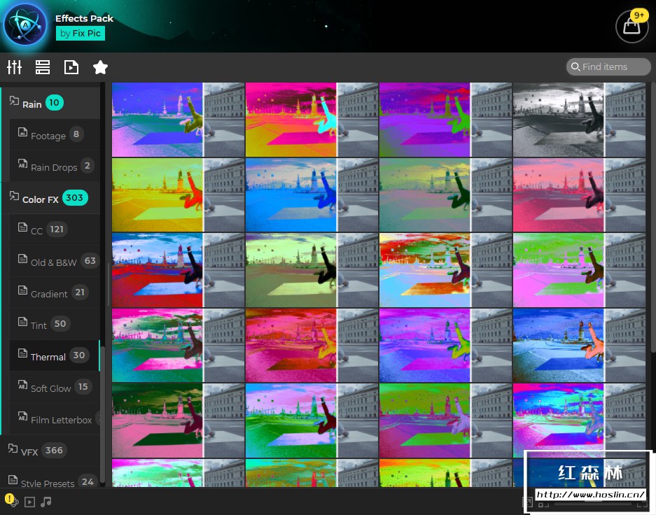Click the bottom play-preview box icon

click(x=29, y=502)
